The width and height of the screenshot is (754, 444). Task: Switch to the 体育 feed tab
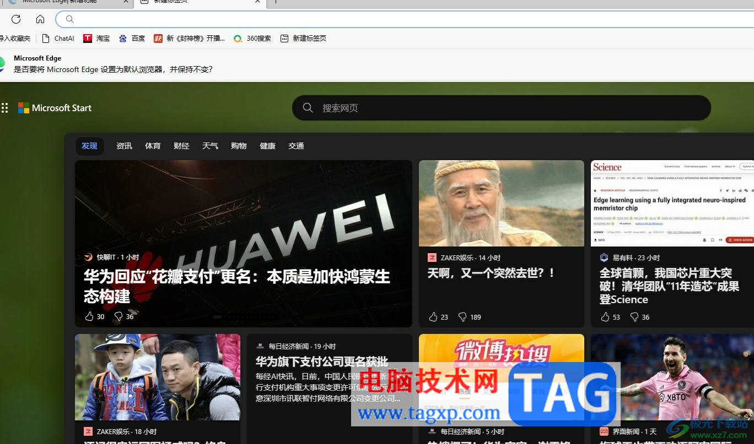(153, 146)
